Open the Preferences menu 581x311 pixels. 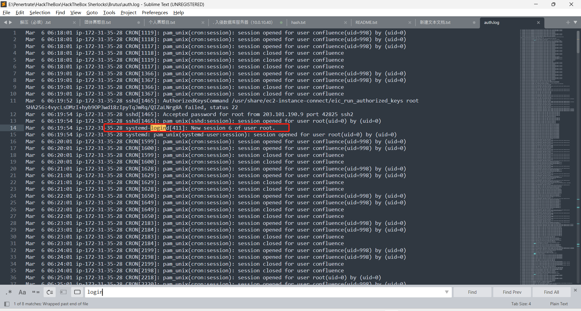[x=155, y=12]
